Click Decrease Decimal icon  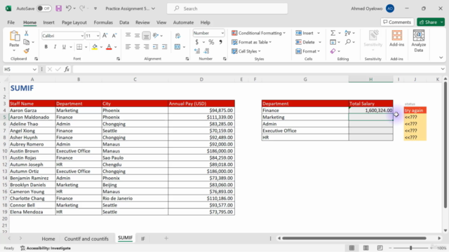point(206,51)
